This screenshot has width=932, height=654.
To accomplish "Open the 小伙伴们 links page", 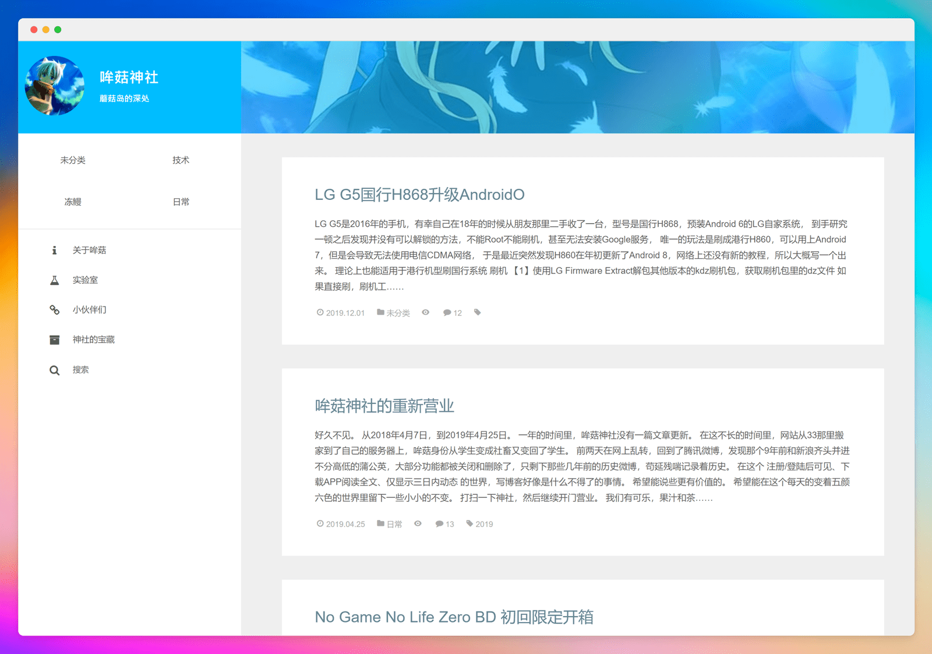I will (x=89, y=310).
